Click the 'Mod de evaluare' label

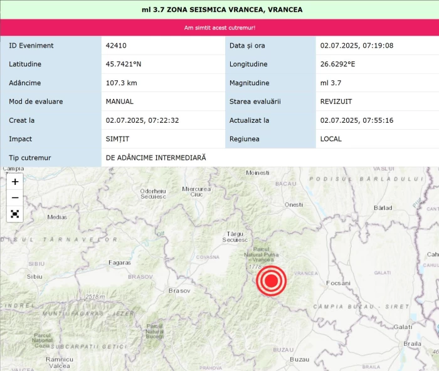click(36, 102)
